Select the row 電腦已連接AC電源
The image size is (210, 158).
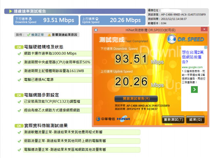[58, 80]
